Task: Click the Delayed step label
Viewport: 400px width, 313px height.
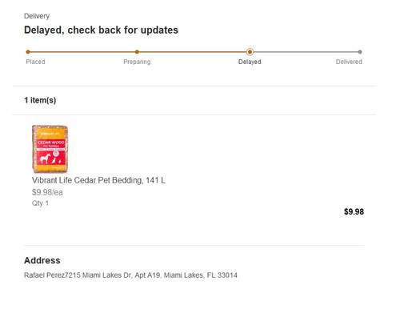Action: [250, 62]
